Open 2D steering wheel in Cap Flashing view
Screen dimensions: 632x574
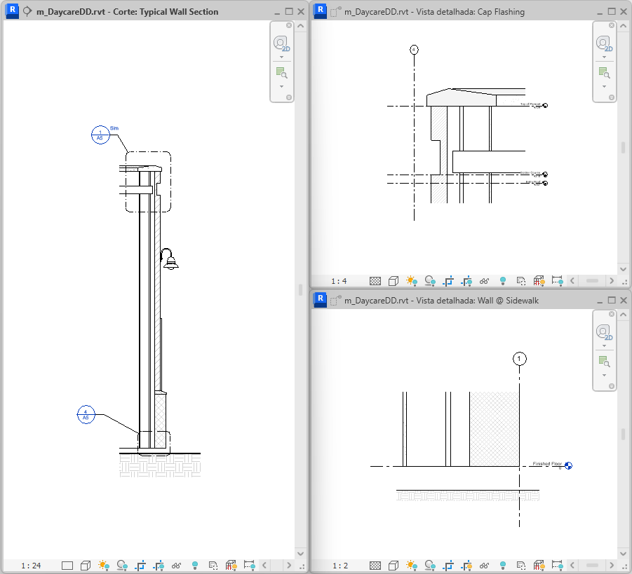coord(604,43)
